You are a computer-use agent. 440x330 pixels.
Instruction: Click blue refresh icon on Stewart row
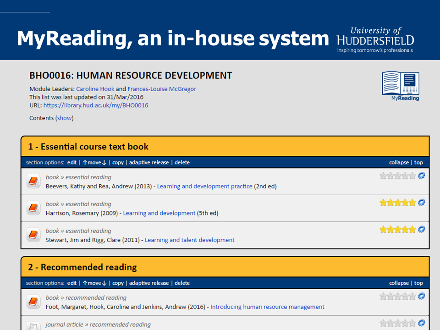point(421,230)
